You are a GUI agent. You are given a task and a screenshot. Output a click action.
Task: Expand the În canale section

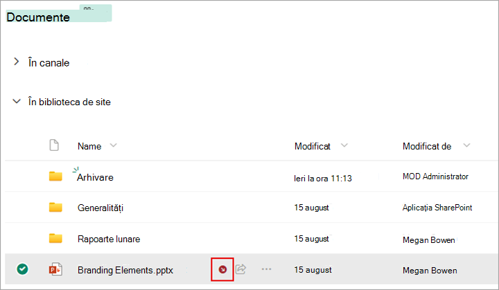pyautogui.click(x=16, y=62)
